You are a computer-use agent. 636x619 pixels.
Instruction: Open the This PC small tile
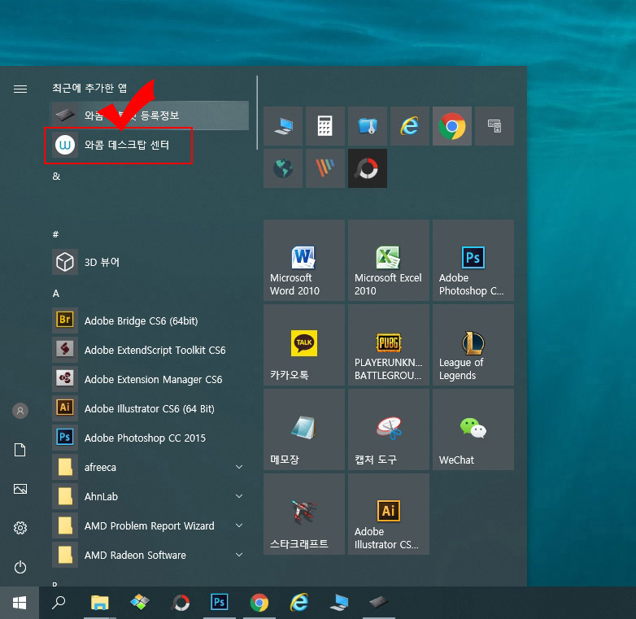click(x=283, y=126)
